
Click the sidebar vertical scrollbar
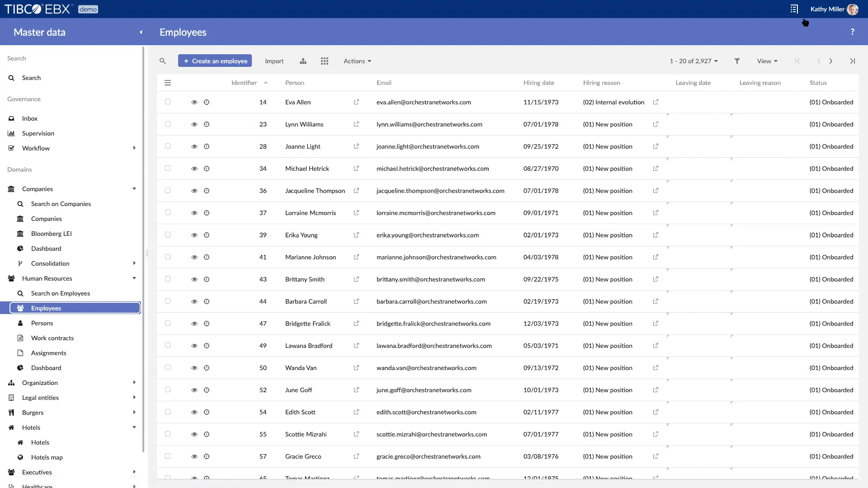click(143, 249)
